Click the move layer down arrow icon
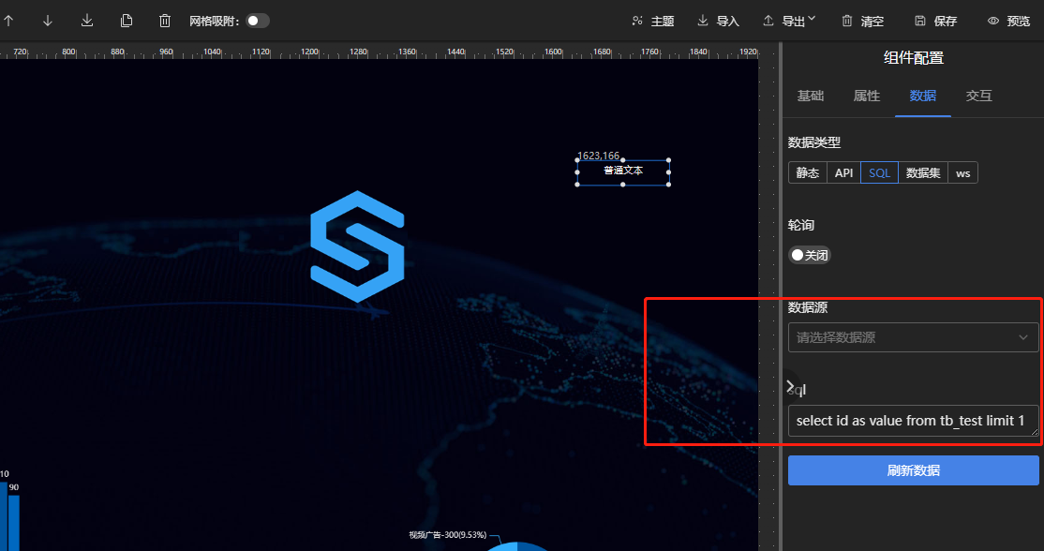This screenshot has width=1044, height=551. (x=47, y=21)
